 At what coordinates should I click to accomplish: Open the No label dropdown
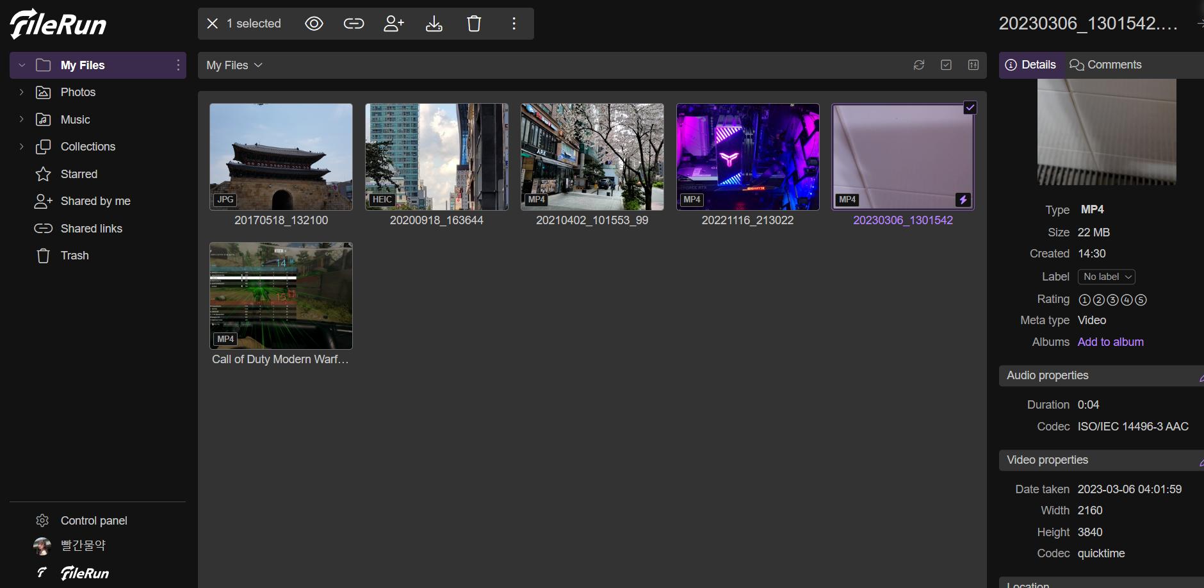click(1107, 277)
